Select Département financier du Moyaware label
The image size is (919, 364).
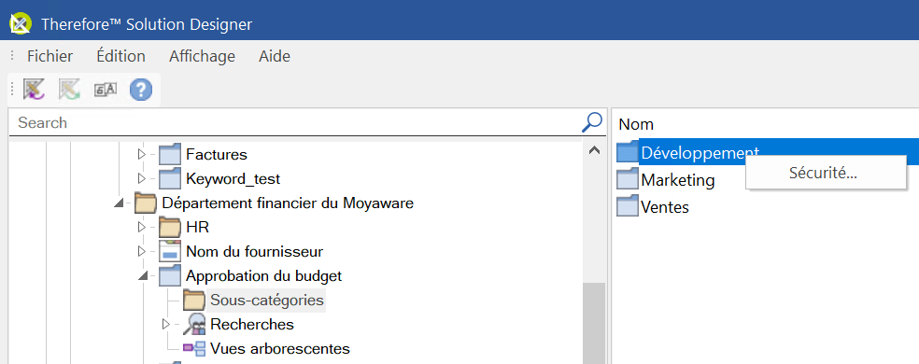point(288,203)
